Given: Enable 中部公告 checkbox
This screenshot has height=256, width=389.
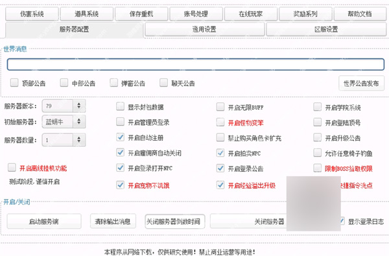Looking at the screenshot, I should coord(64,82).
